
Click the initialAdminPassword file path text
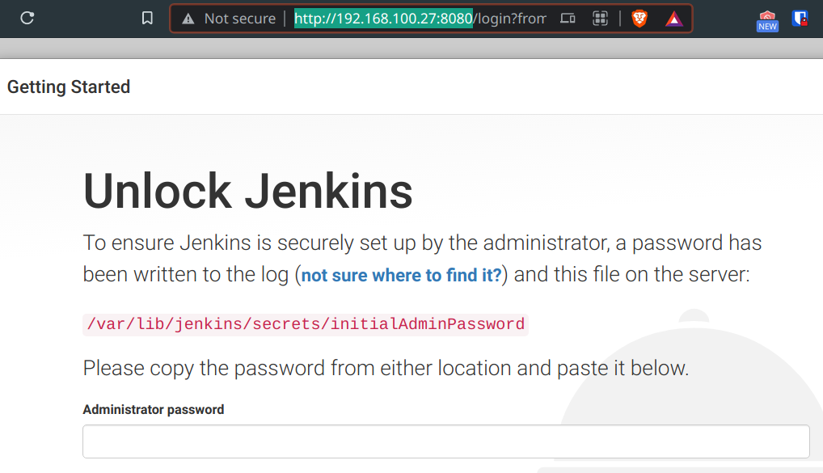(305, 324)
